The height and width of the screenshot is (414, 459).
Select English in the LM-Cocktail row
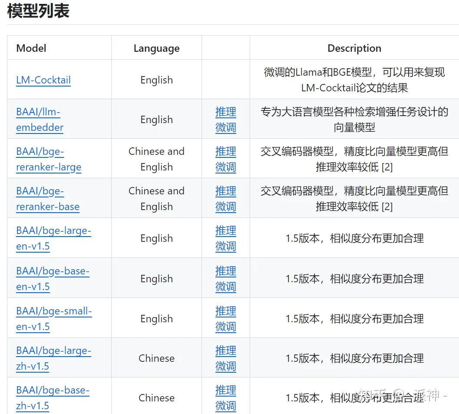157,80
